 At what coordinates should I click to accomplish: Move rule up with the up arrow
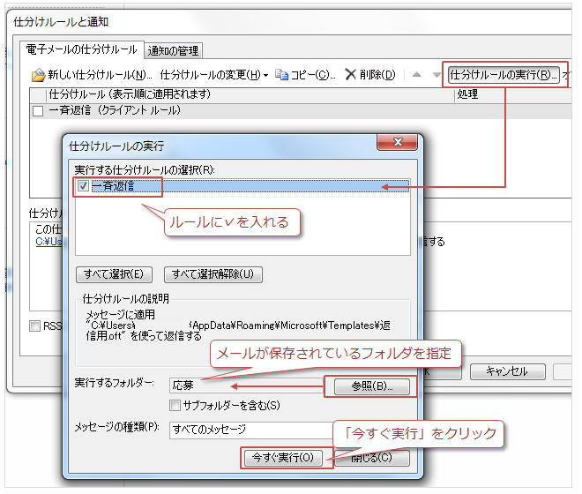tap(417, 75)
